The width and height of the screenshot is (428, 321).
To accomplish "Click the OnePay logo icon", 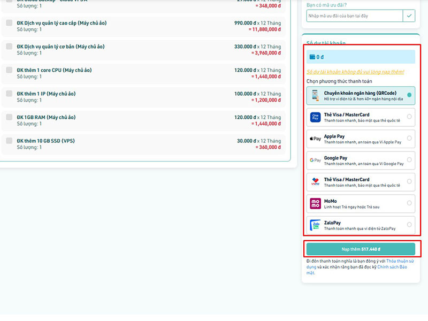I will [x=315, y=117].
